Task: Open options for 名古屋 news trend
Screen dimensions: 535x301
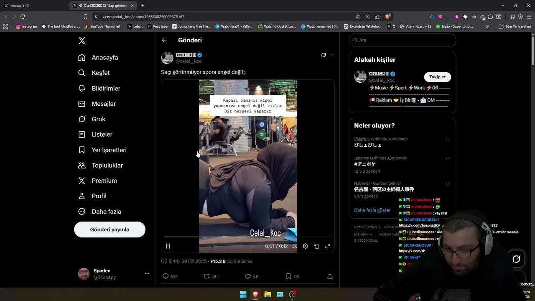Action: (448, 184)
